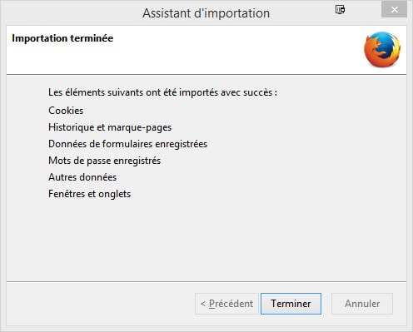Click the Données de formulaires enregistrées entry
The image size is (413, 332).
pyautogui.click(x=127, y=144)
